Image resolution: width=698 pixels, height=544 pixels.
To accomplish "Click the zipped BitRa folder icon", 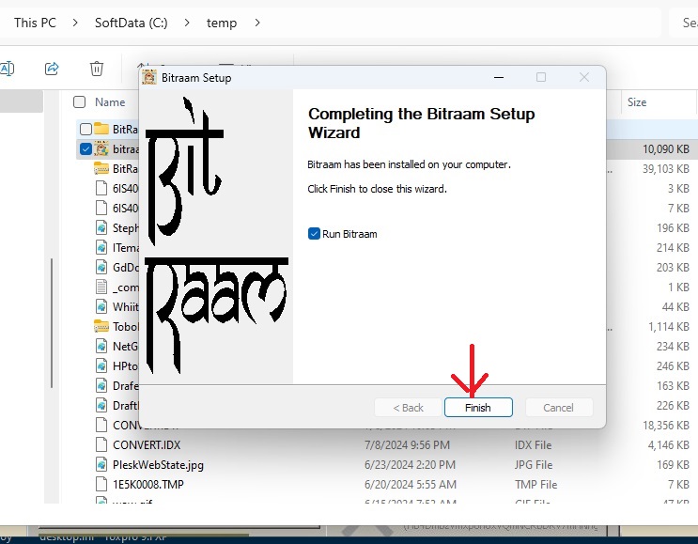I will click(x=101, y=169).
